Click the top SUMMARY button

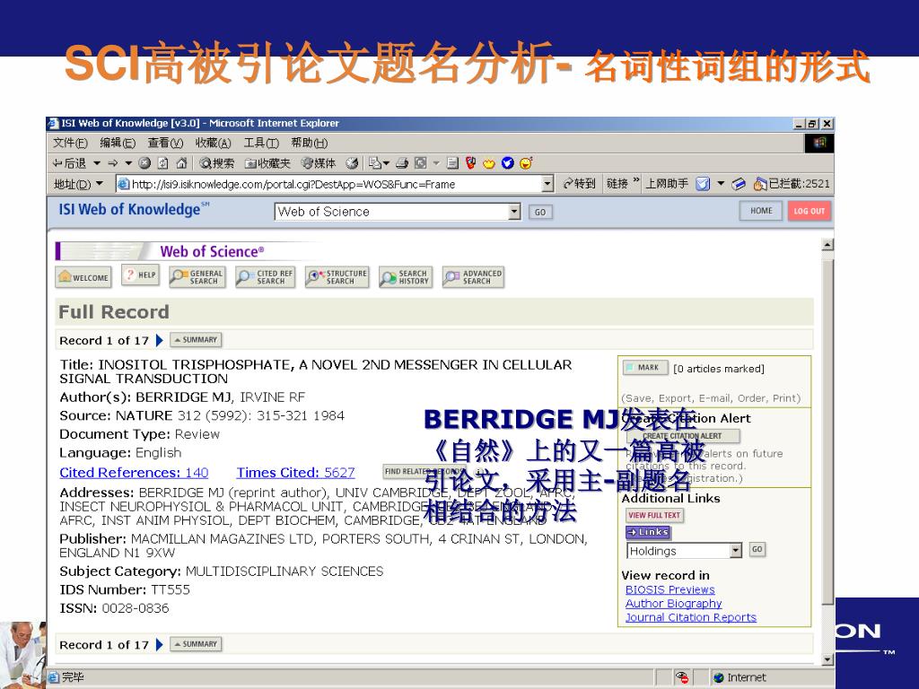point(196,340)
